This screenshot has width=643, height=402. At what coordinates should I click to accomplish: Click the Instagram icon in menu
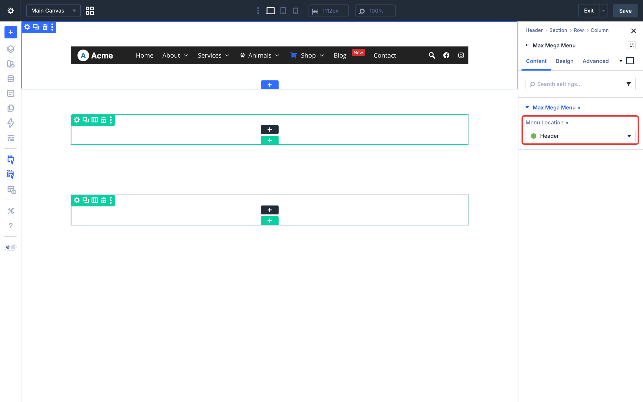point(461,55)
